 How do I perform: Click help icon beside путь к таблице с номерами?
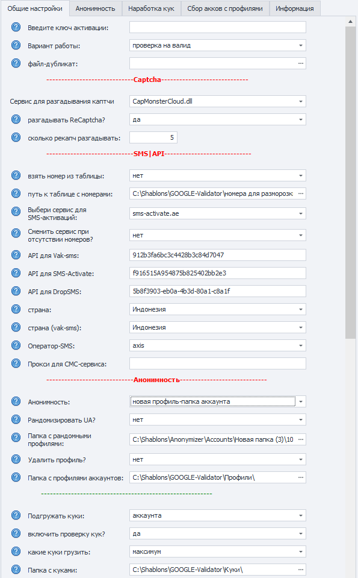coord(16,193)
